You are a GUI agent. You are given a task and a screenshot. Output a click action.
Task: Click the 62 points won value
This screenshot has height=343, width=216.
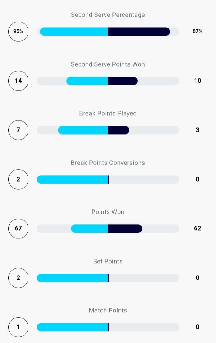[197, 228]
